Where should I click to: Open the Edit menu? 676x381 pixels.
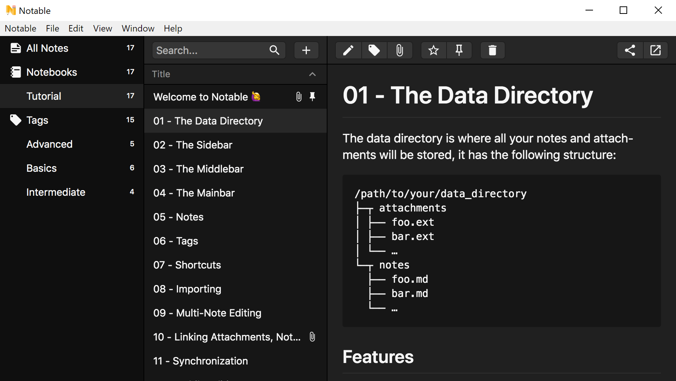[x=76, y=28]
